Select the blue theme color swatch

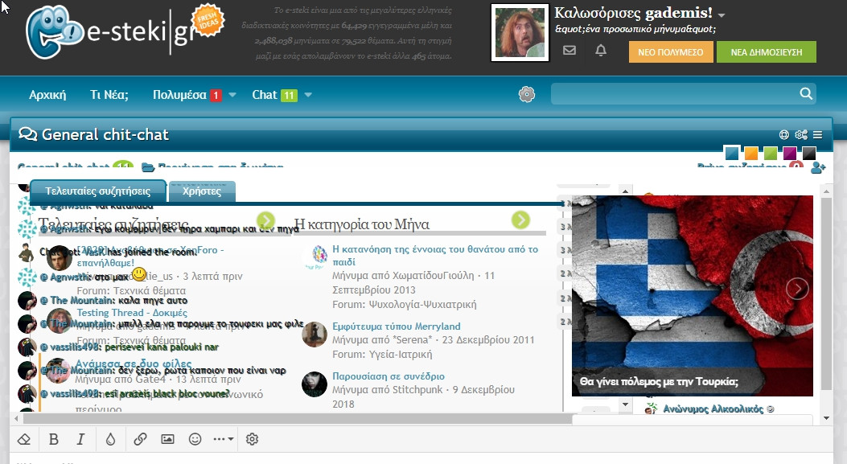click(732, 154)
